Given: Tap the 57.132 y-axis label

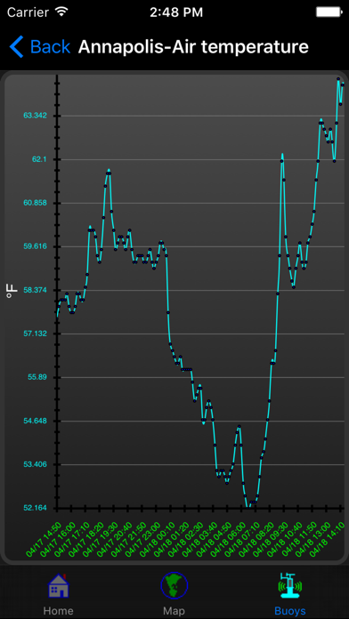Looking at the screenshot, I should point(36,334).
